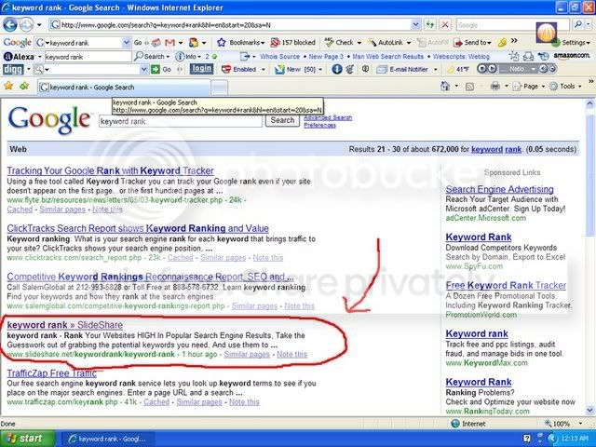Click the keyword rank taskbar window button
The height and width of the screenshot is (447, 596).
click(x=108, y=439)
